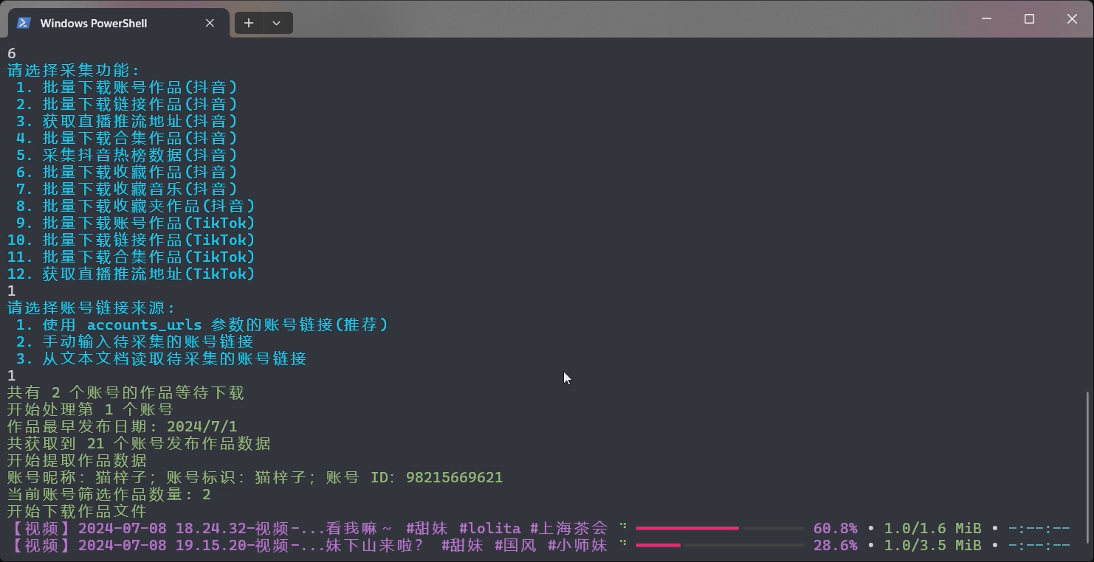Click the '6' input line at the top
The height and width of the screenshot is (562, 1094).
pos(12,53)
